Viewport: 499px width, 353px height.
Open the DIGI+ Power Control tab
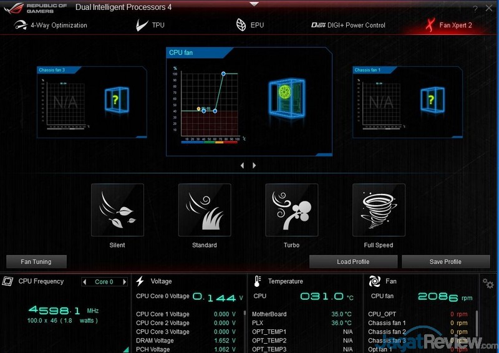(348, 26)
